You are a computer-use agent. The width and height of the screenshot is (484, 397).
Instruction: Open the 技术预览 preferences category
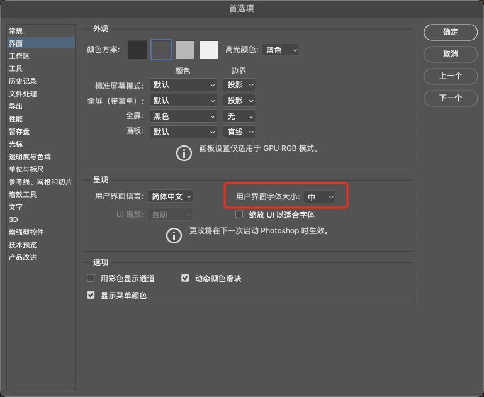(41, 245)
